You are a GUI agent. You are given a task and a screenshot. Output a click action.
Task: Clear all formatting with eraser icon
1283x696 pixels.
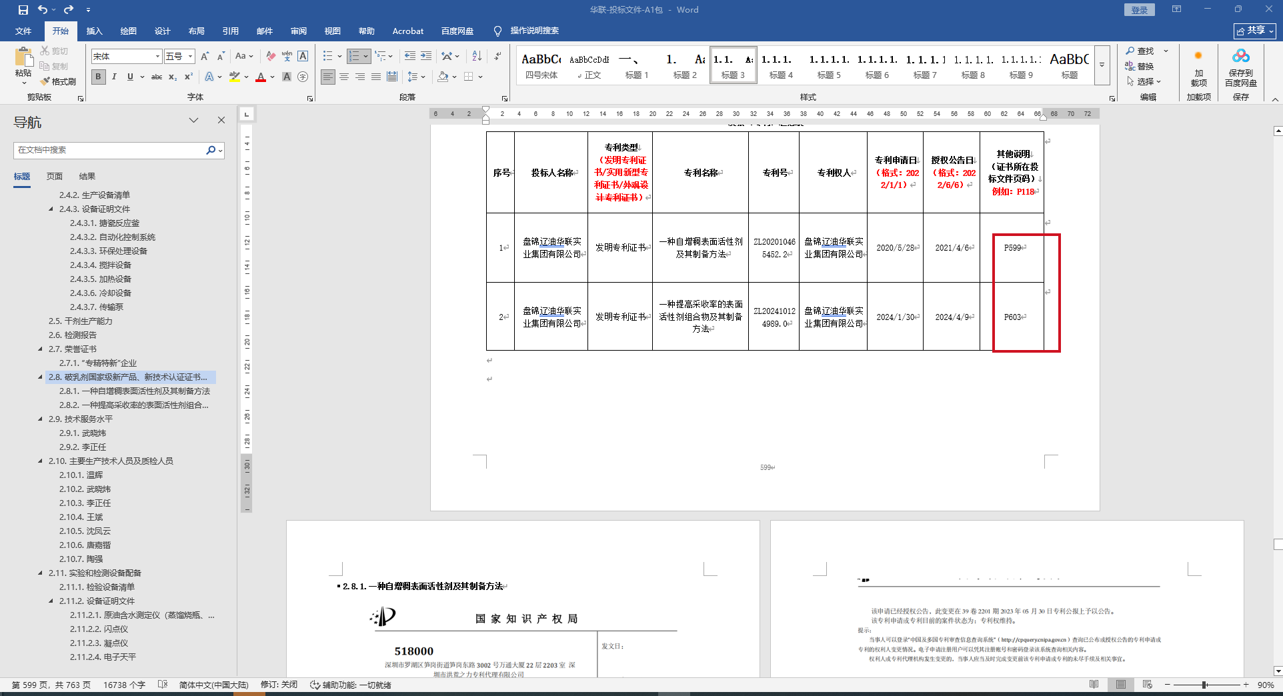pyautogui.click(x=270, y=57)
